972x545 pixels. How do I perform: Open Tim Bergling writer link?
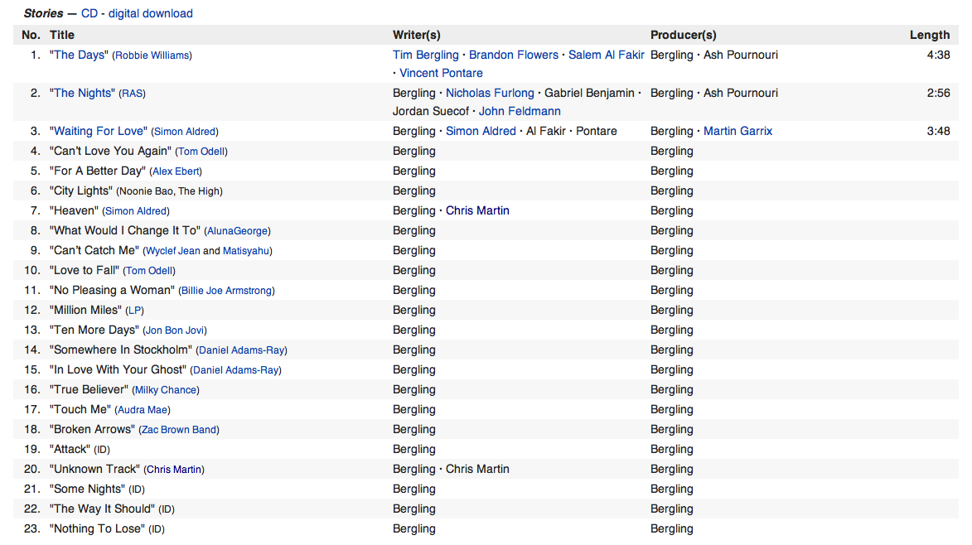pyautogui.click(x=425, y=55)
